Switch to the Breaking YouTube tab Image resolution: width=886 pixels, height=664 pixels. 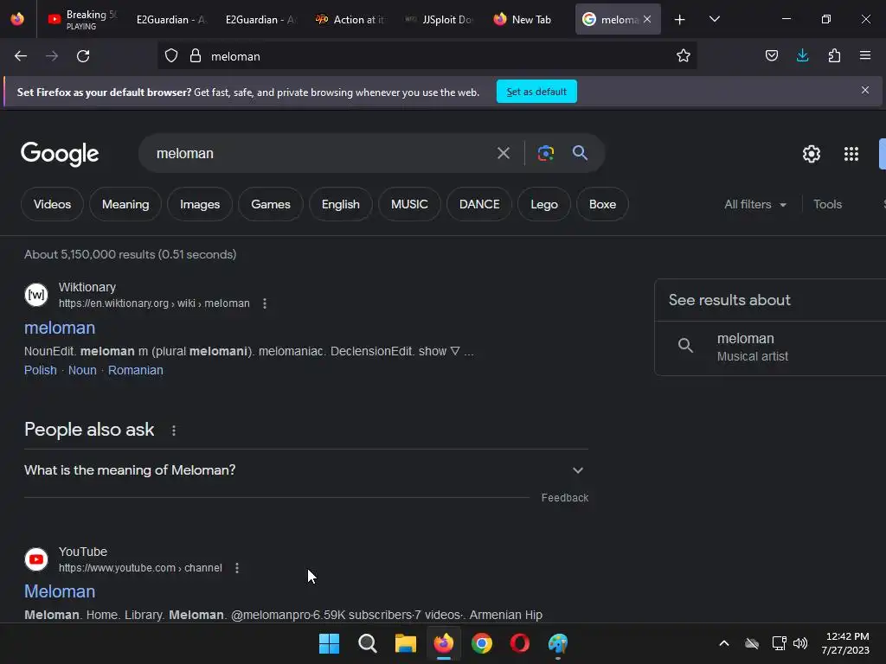click(x=82, y=19)
